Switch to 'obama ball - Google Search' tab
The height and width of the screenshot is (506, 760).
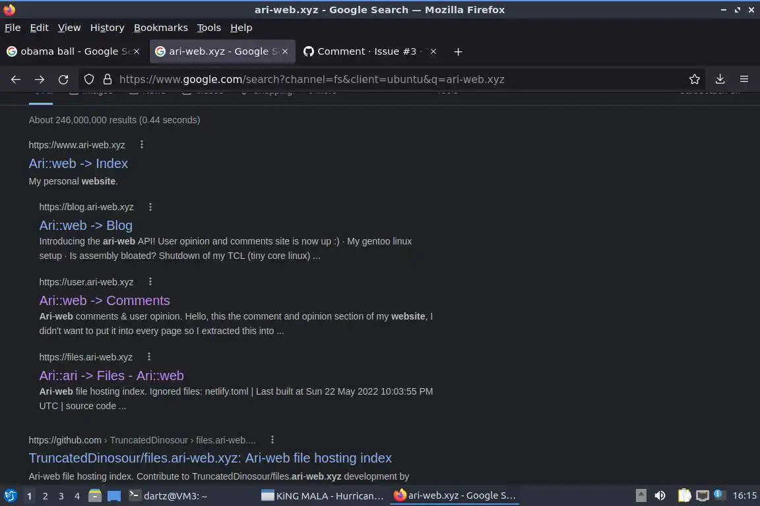[74, 51]
